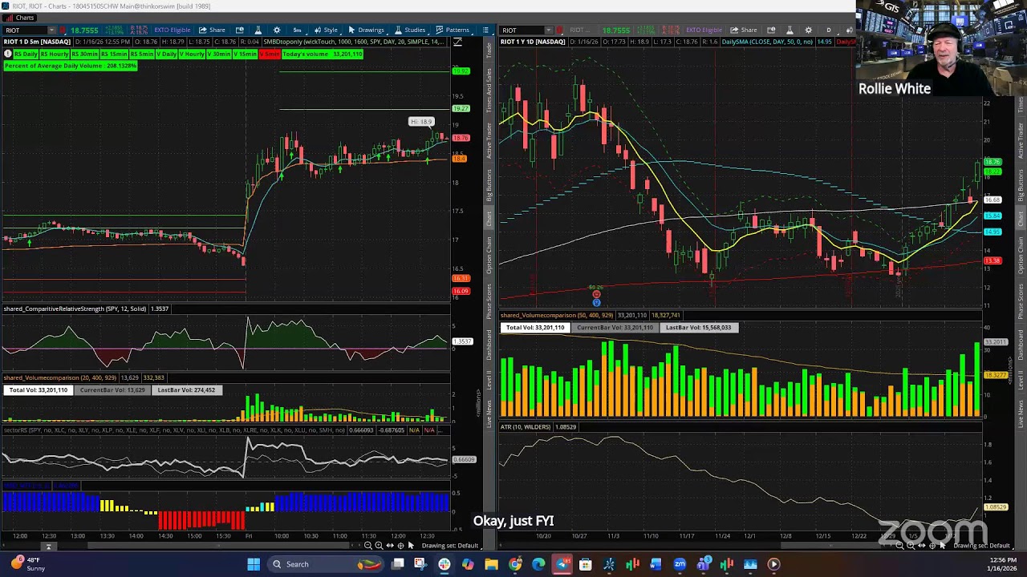Edit the RIOT symbol field in left chart
Viewport: 1027px width, 577px height.
coord(26,30)
